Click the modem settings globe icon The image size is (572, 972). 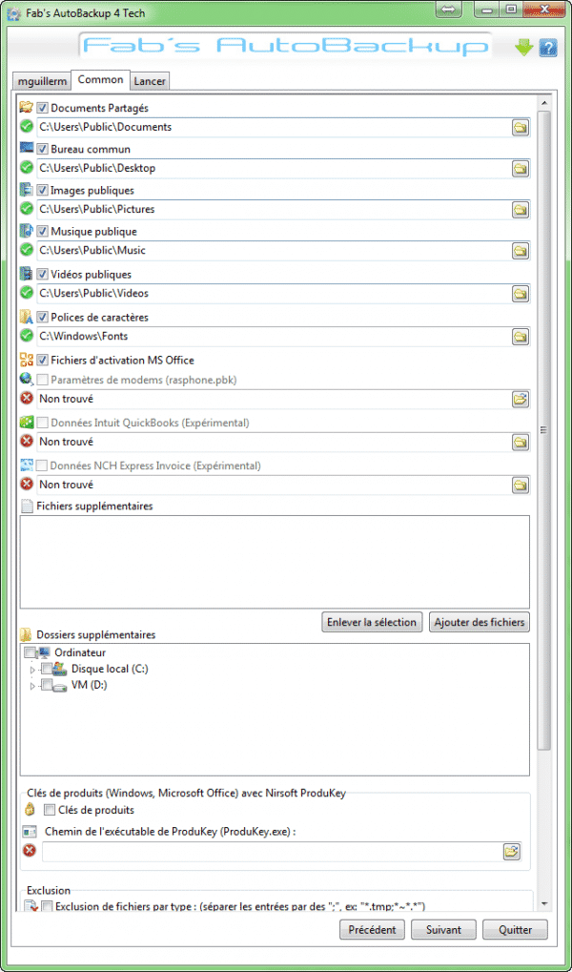pos(26,380)
